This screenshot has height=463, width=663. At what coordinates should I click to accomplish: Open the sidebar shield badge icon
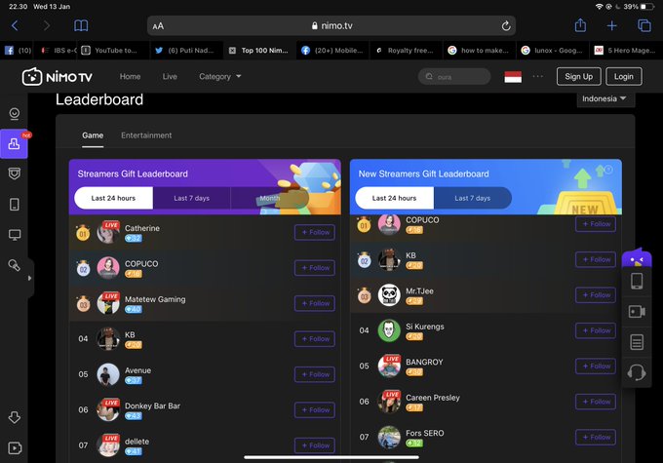(15, 174)
